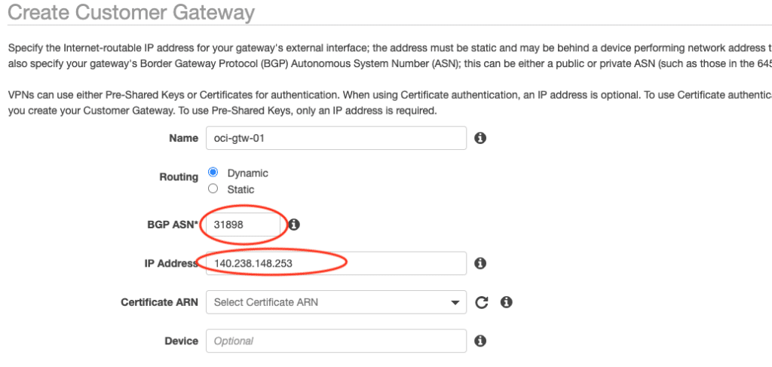Image resolution: width=772 pixels, height=367 pixels.
Task: Click into the BGP ASN field showing 31898
Action: [x=243, y=225]
